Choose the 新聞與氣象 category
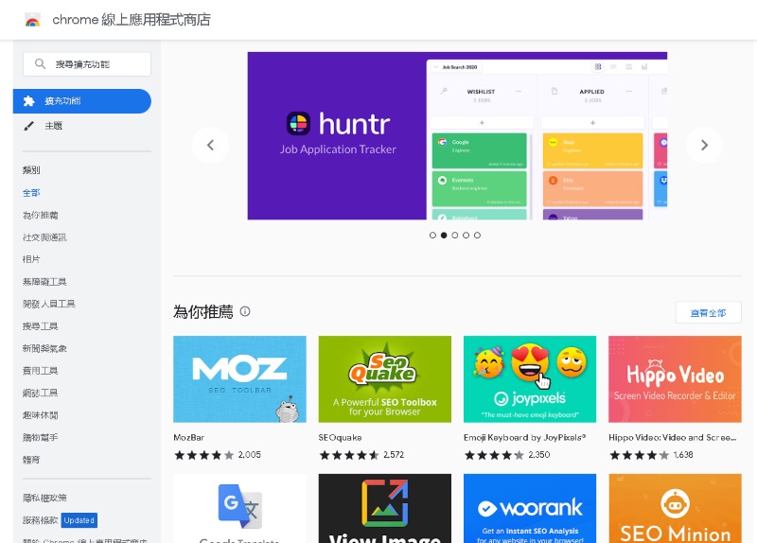Viewport: 757px width, 543px height. [x=44, y=348]
